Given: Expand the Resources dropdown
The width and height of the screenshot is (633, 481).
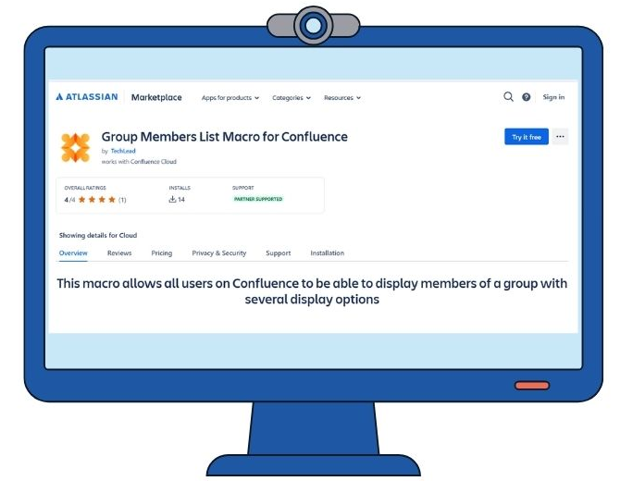Looking at the screenshot, I should coord(342,98).
